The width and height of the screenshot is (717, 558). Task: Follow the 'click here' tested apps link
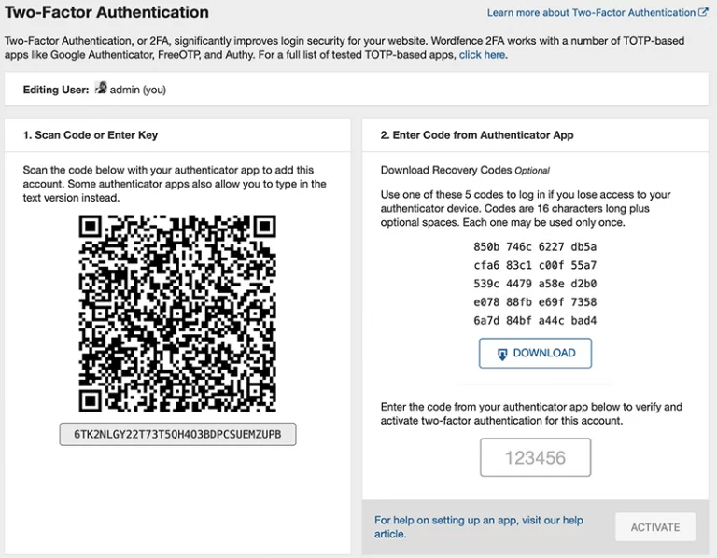482,55
